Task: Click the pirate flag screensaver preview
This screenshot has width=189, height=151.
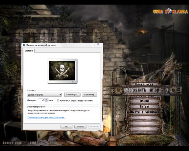Action: click(62, 71)
